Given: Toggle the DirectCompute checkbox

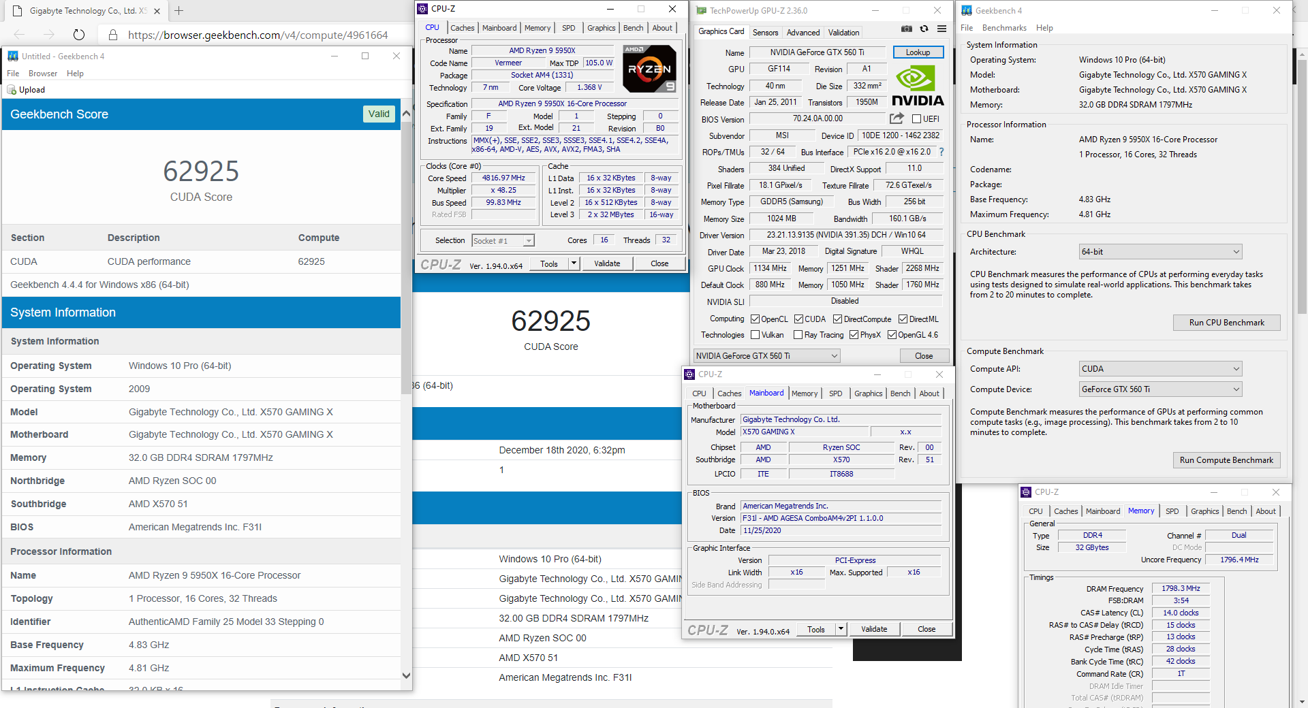Looking at the screenshot, I should click(x=837, y=319).
